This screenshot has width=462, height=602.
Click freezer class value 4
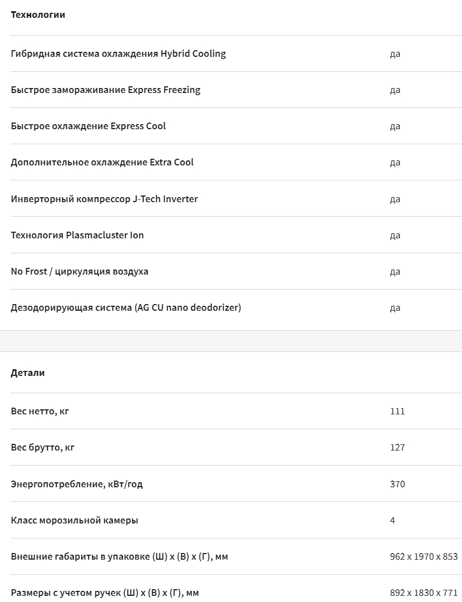[392, 521]
